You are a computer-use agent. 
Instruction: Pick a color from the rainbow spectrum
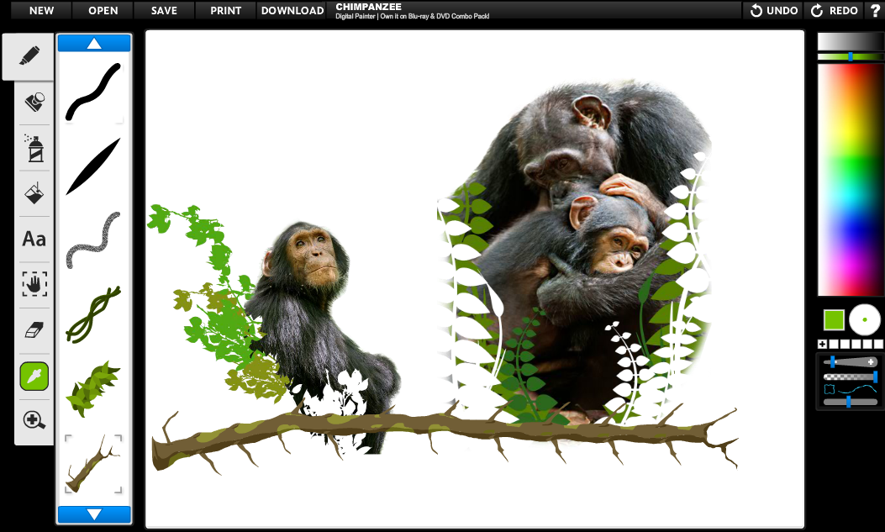[851, 179]
